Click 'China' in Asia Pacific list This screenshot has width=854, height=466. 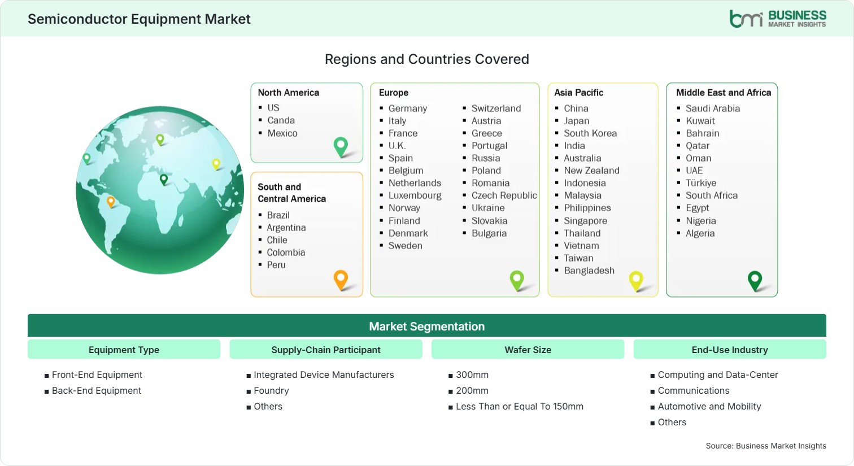click(576, 108)
